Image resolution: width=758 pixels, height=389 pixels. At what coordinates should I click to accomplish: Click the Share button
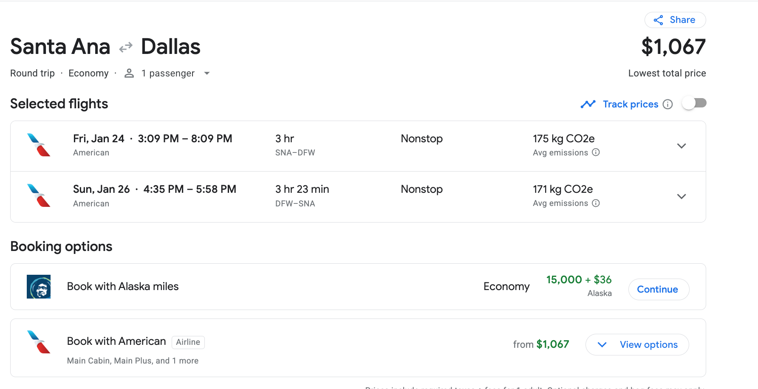[x=675, y=20]
